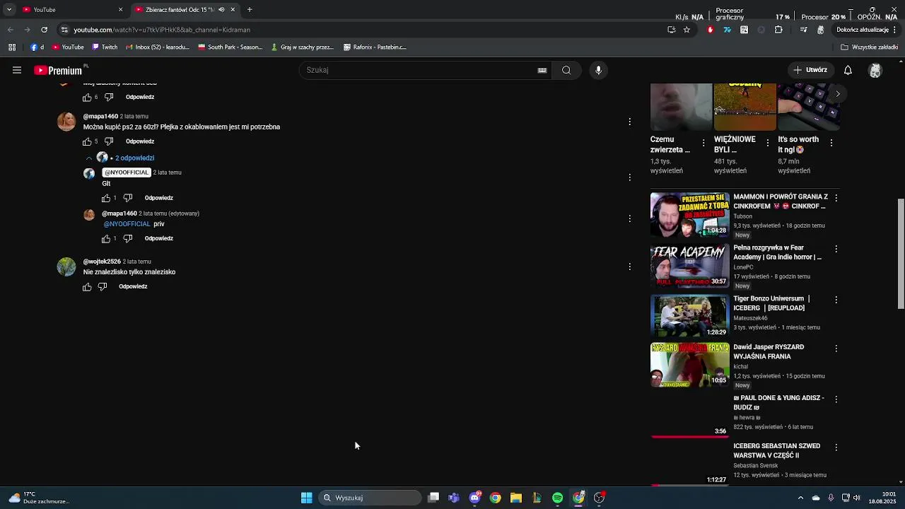Show hidden system tray icons chevron
Screen dimensions: 905x509
[x=800, y=498]
